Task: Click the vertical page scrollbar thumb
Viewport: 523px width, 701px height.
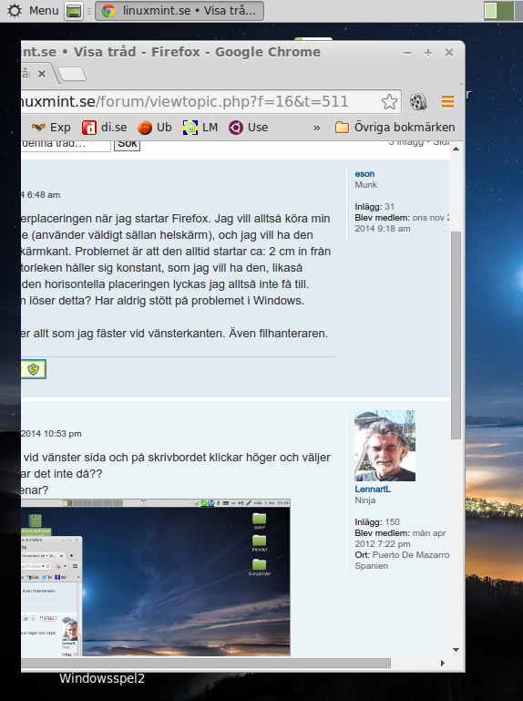Action: click(x=456, y=335)
